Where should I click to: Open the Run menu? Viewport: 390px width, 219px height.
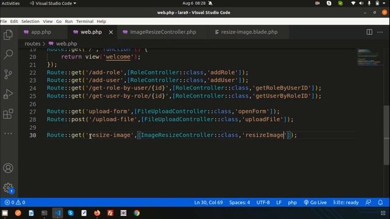69,21
